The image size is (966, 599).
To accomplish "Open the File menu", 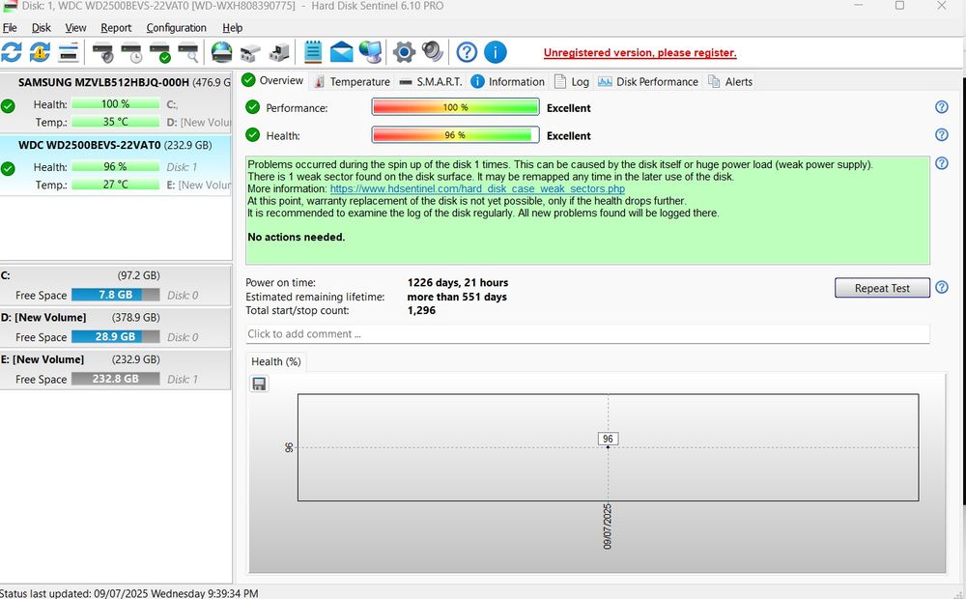I will pyautogui.click(x=10, y=28).
